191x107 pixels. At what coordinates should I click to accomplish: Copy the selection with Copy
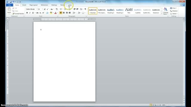click(15, 11)
